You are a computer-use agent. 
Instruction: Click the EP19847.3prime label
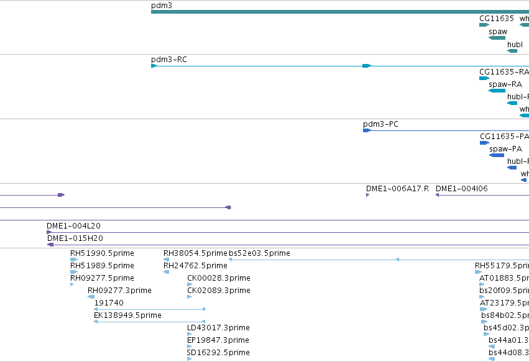(218, 340)
